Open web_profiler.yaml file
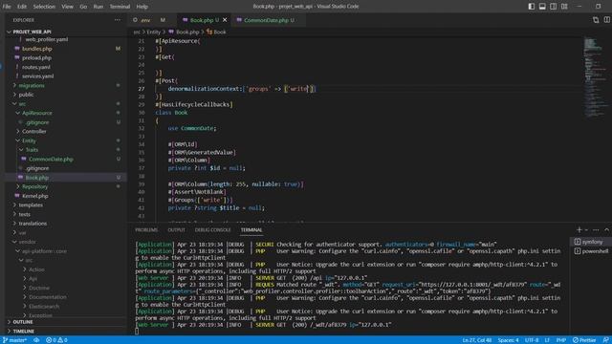Screen dimensions: 612x344 47,39
